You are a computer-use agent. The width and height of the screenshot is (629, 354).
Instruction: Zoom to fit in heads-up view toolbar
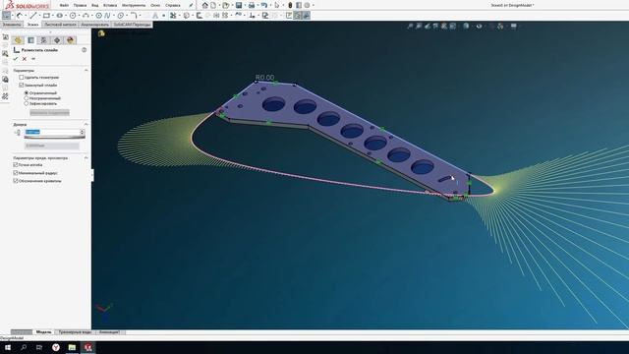(x=410, y=26)
